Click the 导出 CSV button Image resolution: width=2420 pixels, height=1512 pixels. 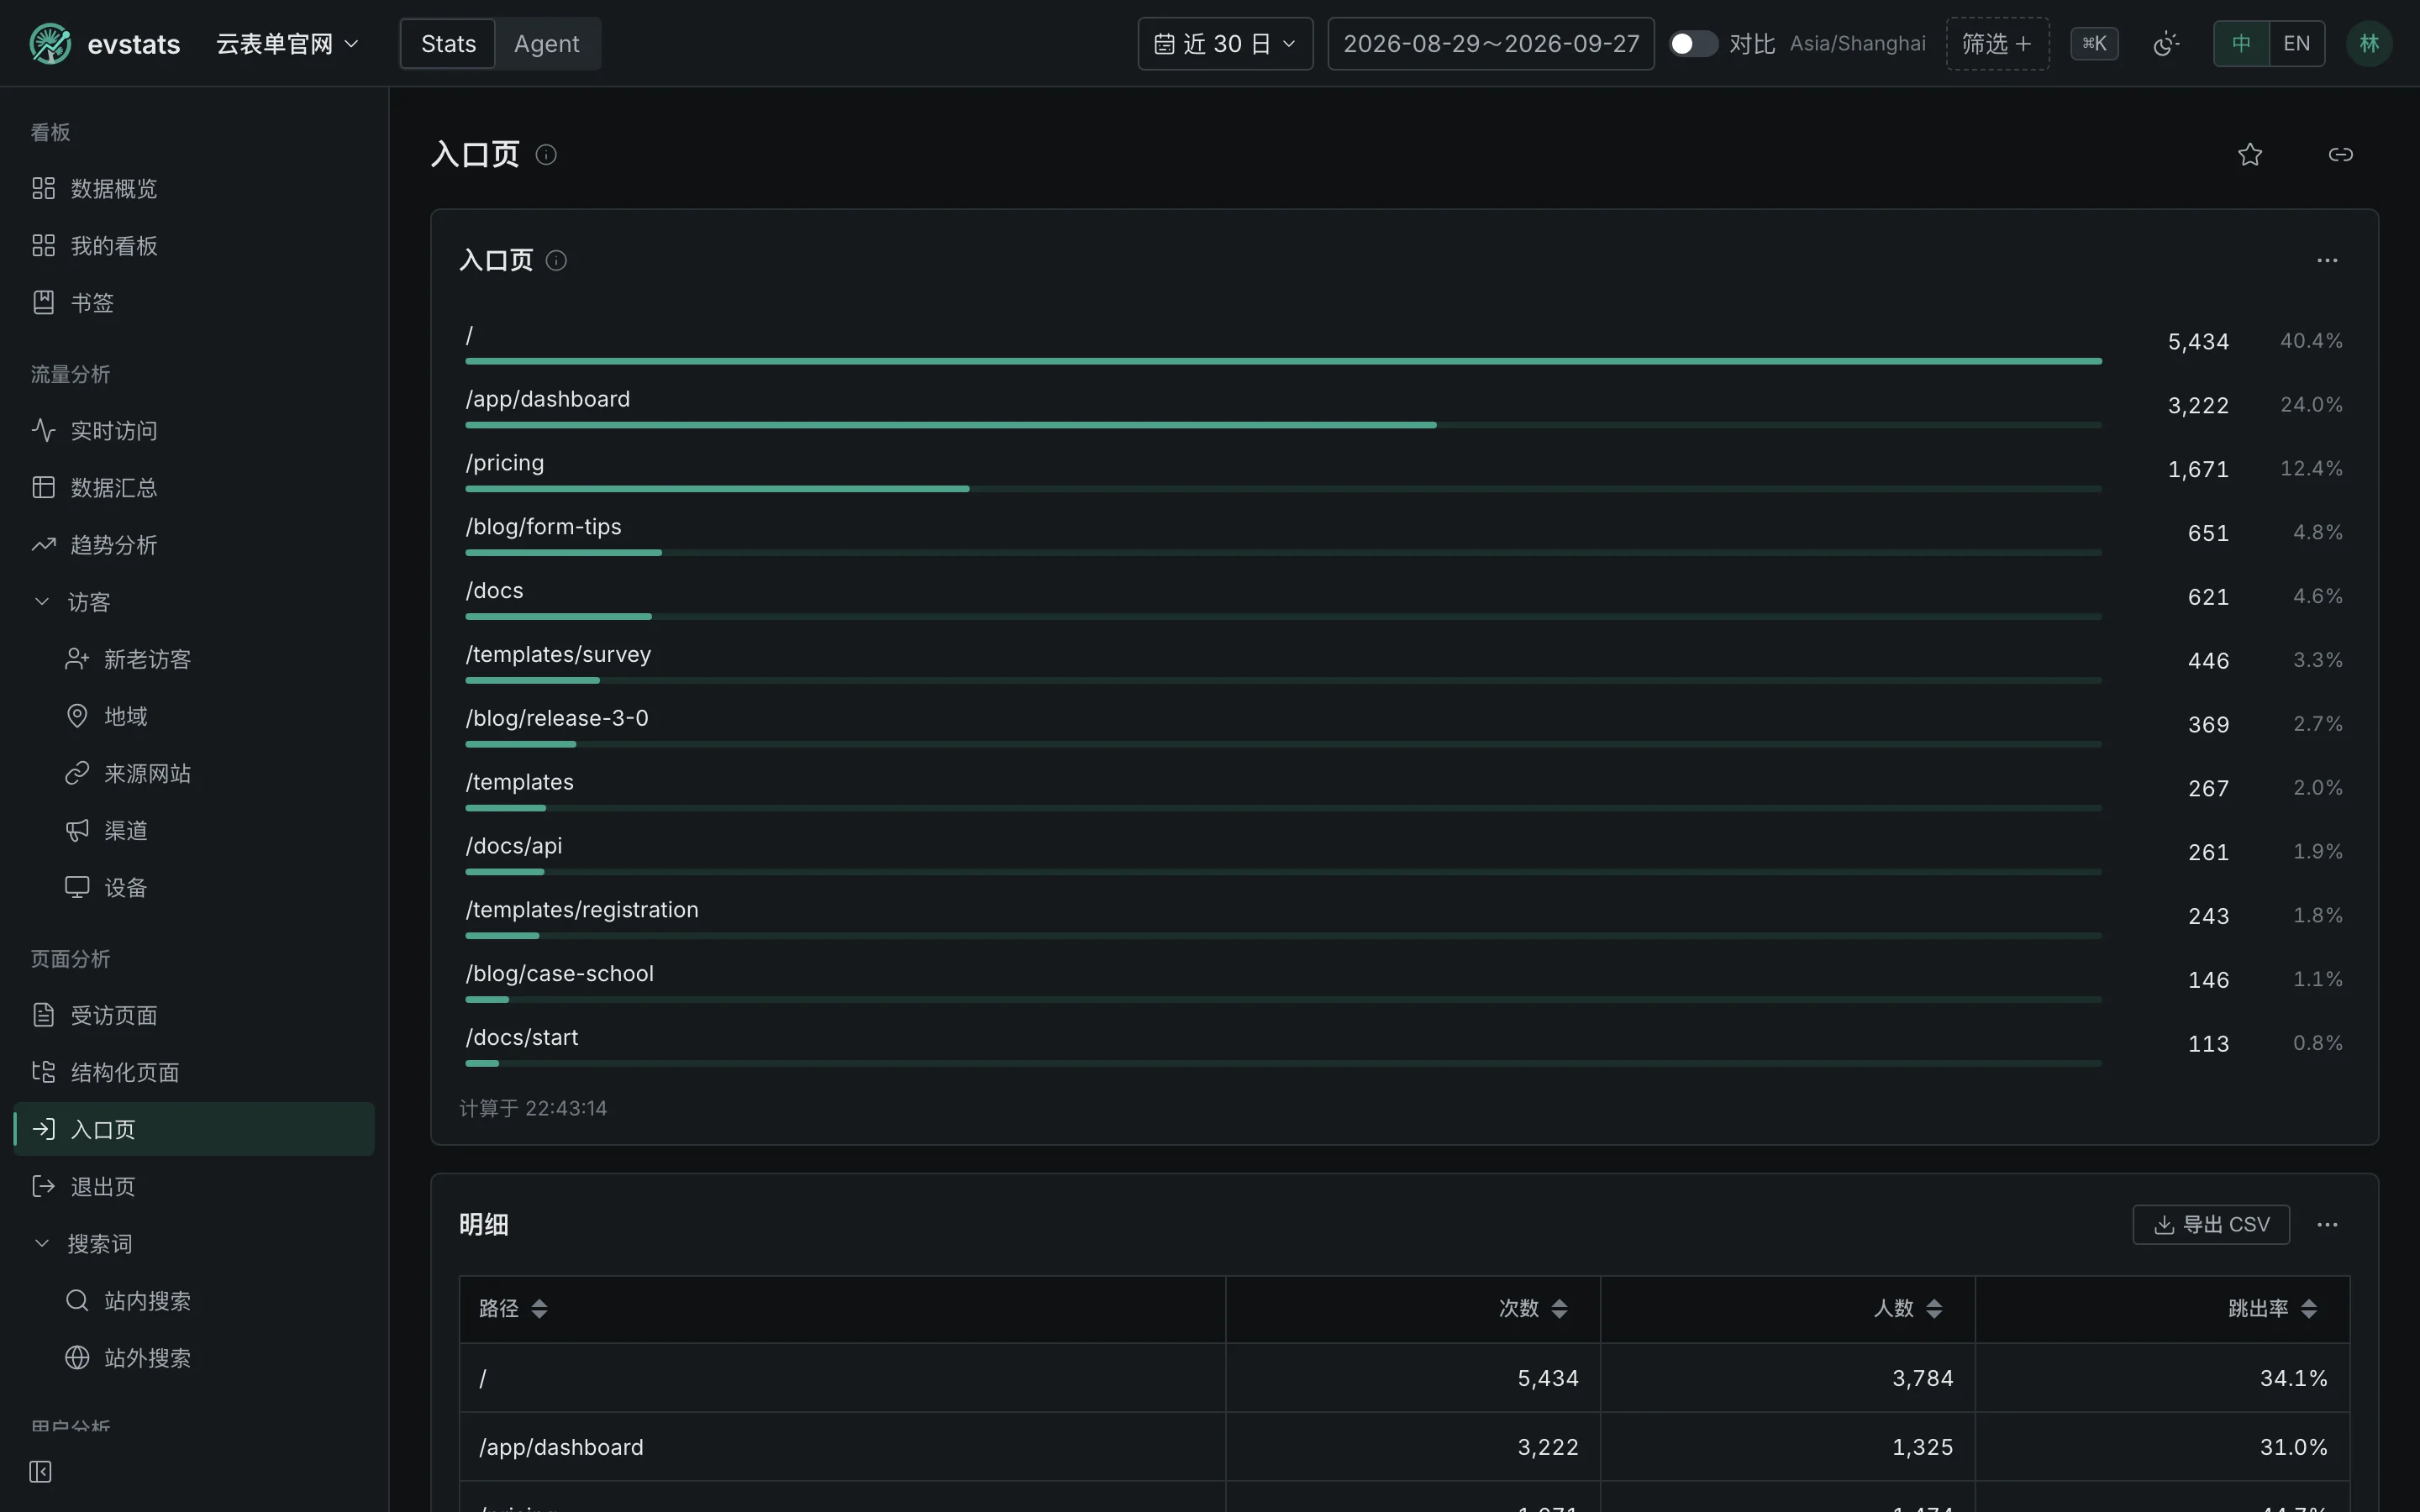click(2211, 1225)
